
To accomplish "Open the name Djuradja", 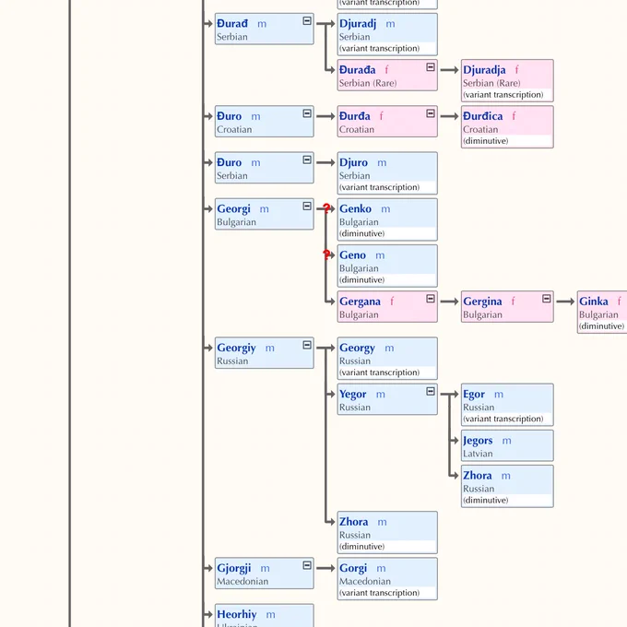I will pyautogui.click(x=484, y=70).
